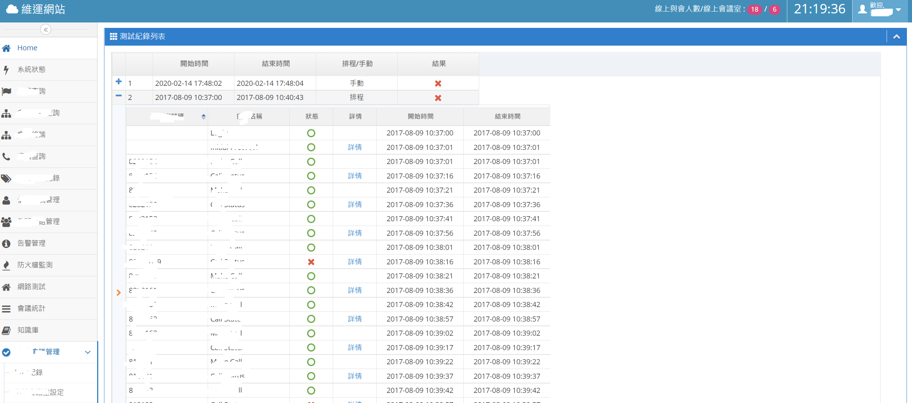This screenshot has height=403, width=912.
Task: Click the lightning bolt 系統狀態 icon
Action: coord(6,70)
